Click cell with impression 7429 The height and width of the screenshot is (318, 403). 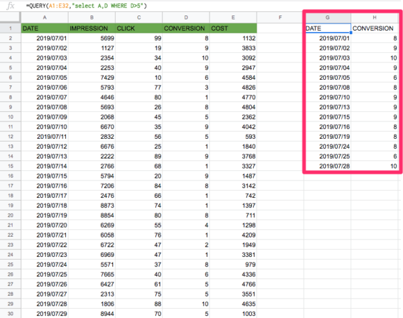(92, 78)
